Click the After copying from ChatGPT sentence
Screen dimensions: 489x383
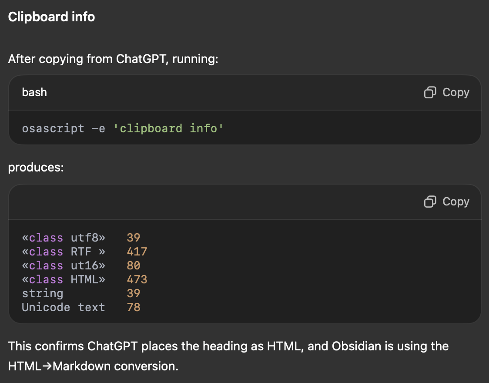point(113,58)
